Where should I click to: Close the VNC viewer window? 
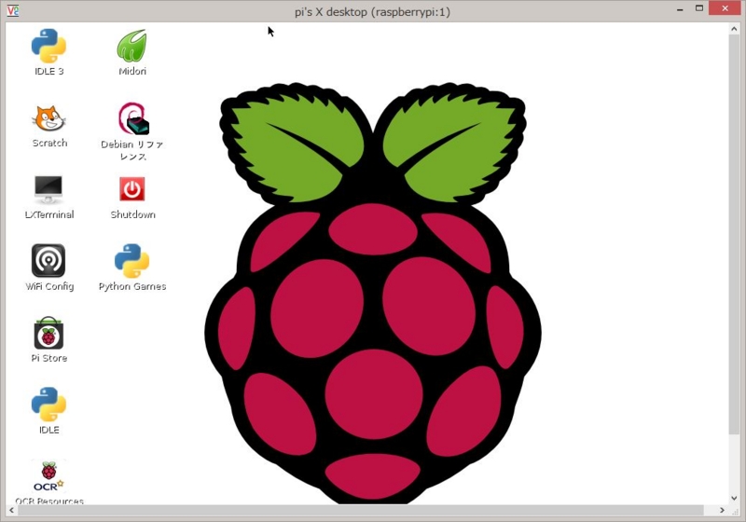point(725,8)
